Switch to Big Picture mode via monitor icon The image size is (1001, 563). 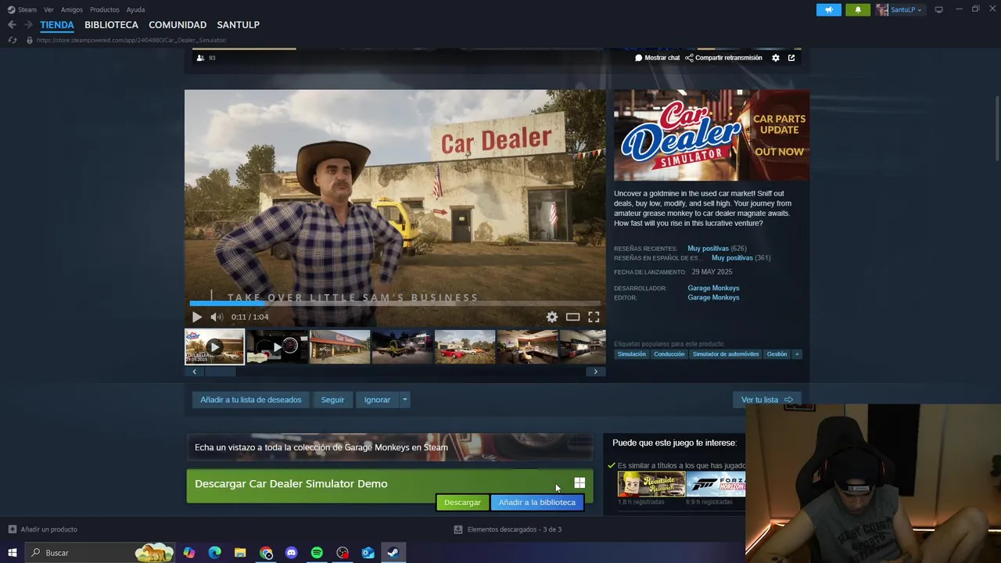tap(939, 9)
